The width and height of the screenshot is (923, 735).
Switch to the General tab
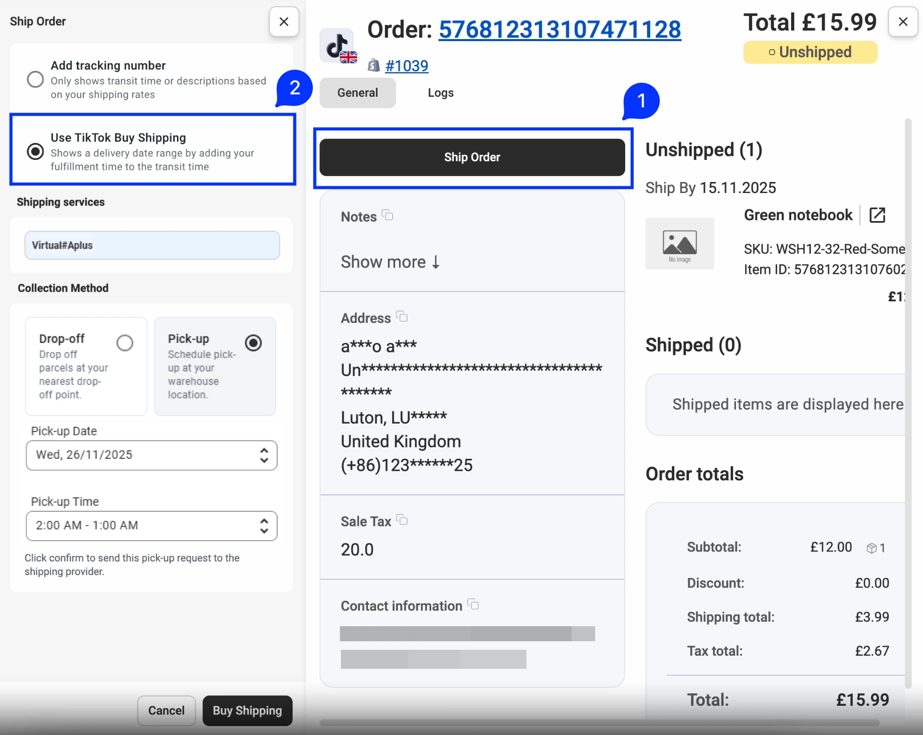tap(357, 93)
